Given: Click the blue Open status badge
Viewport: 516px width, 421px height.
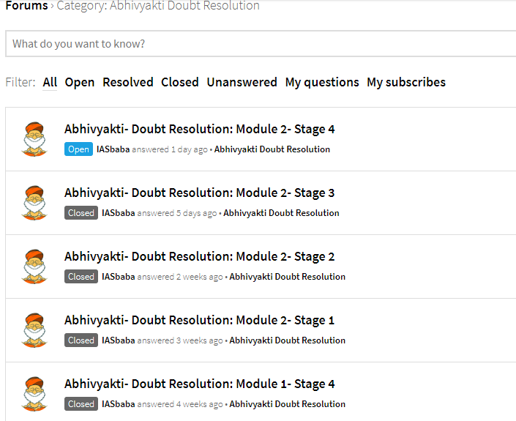Looking at the screenshot, I should pos(78,149).
